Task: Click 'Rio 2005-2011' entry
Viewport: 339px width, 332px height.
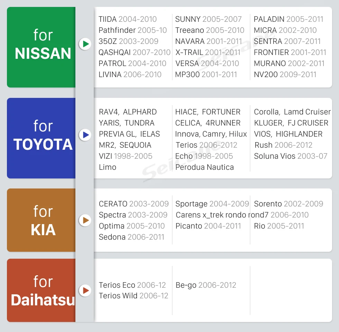Action: click(x=279, y=226)
